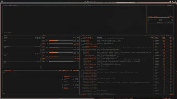Click the upload stats label

point(66,89)
